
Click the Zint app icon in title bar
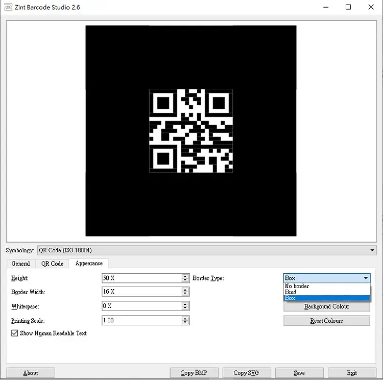point(8,7)
